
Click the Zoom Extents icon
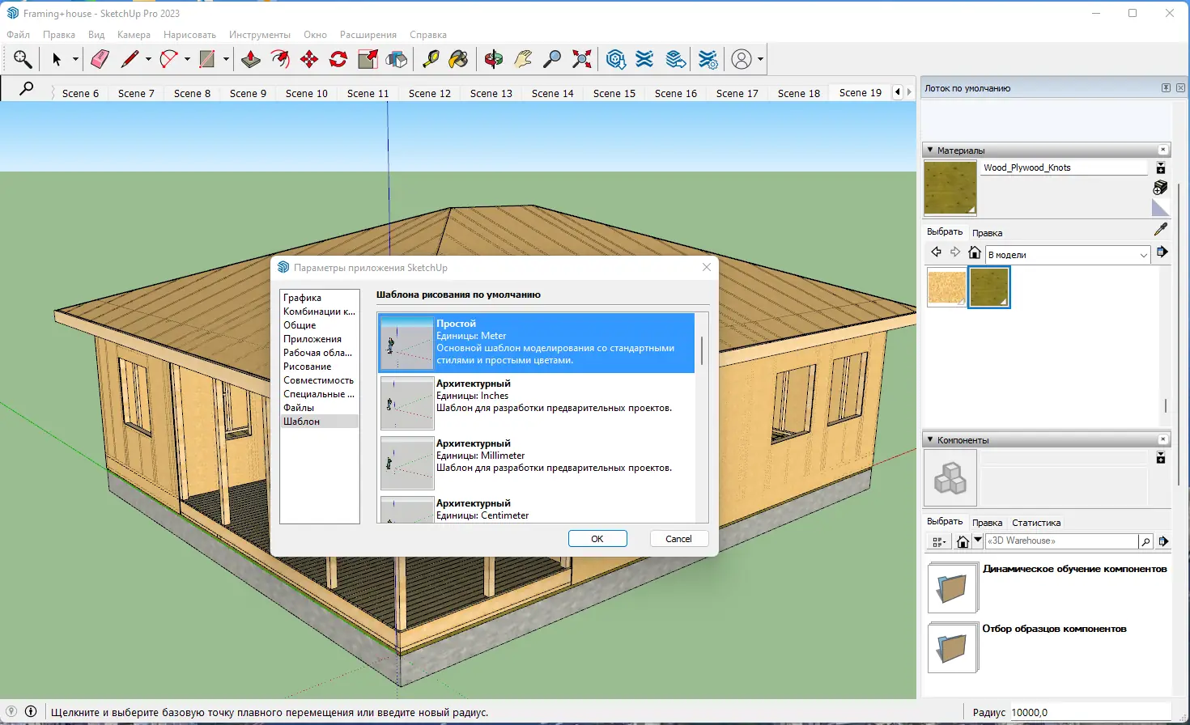(x=581, y=59)
